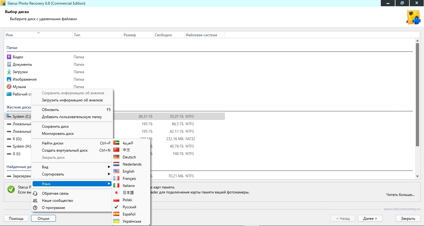Viewport: 424px width, 226px height.
Task: Select the Музыка folder row
Action: [114, 87]
